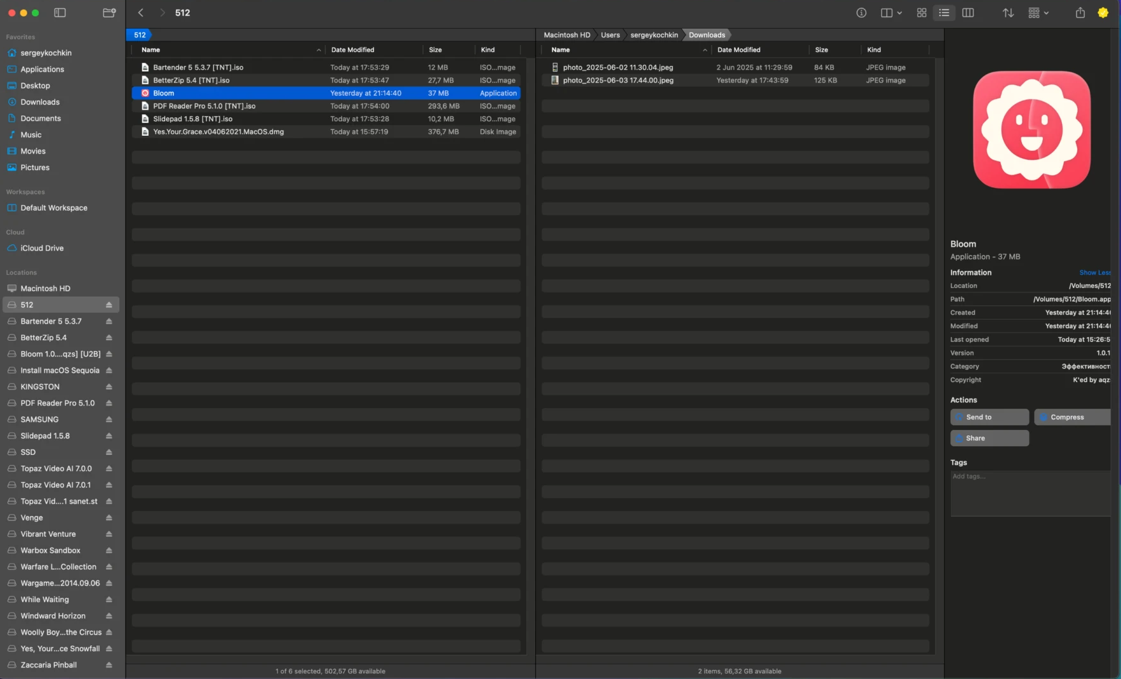The width and height of the screenshot is (1121, 679).
Task: Toggle the sidebar visibility button
Action: (x=60, y=13)
